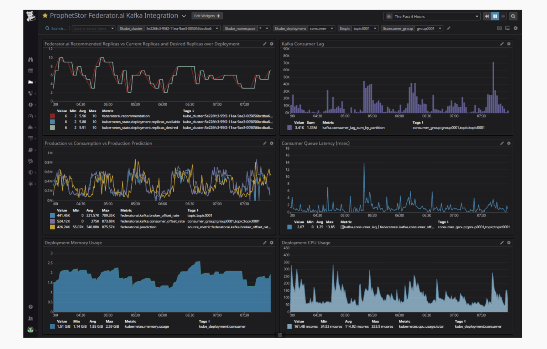
Task: Open 'The Past 4 Hours' time range dropdown
Action: (432, 16)
